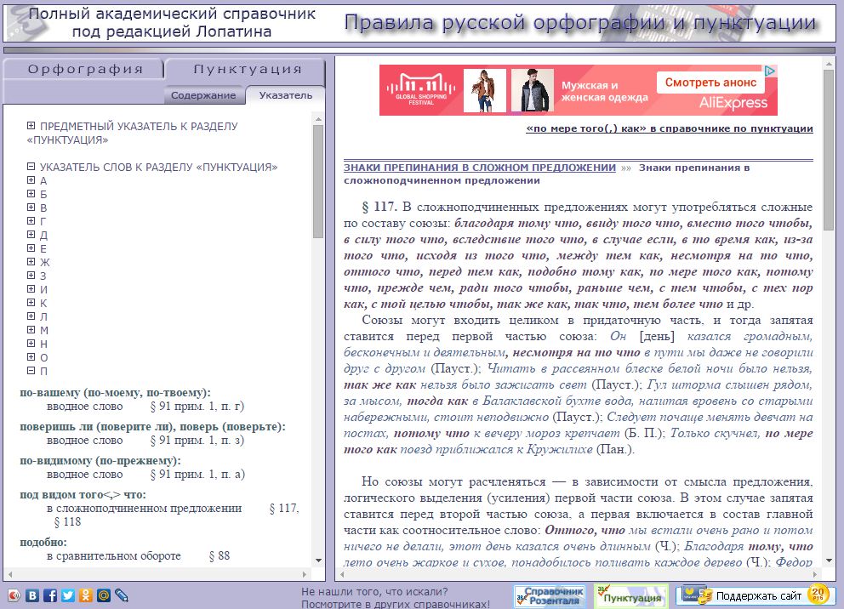
Task: Open the Содержание tab
Action: click(x=203, y=95)
